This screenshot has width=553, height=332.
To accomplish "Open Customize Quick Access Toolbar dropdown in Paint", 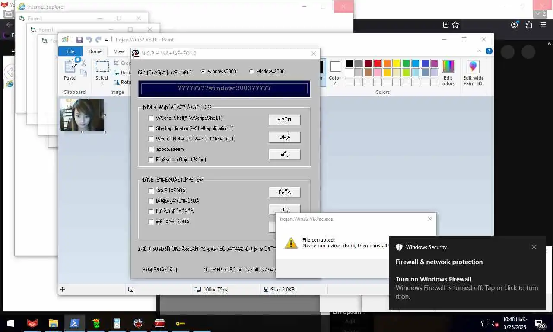I will click(106, 40).
